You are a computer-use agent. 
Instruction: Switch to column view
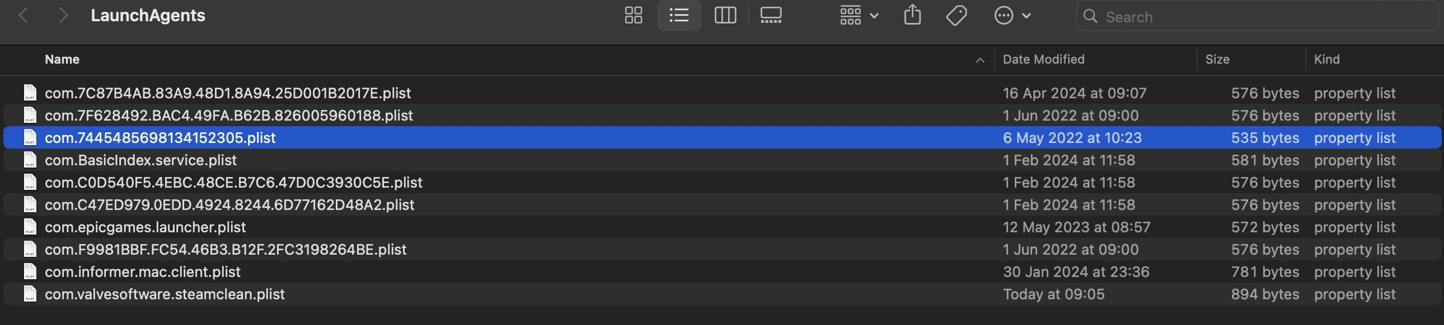click(x=725, y=16)
